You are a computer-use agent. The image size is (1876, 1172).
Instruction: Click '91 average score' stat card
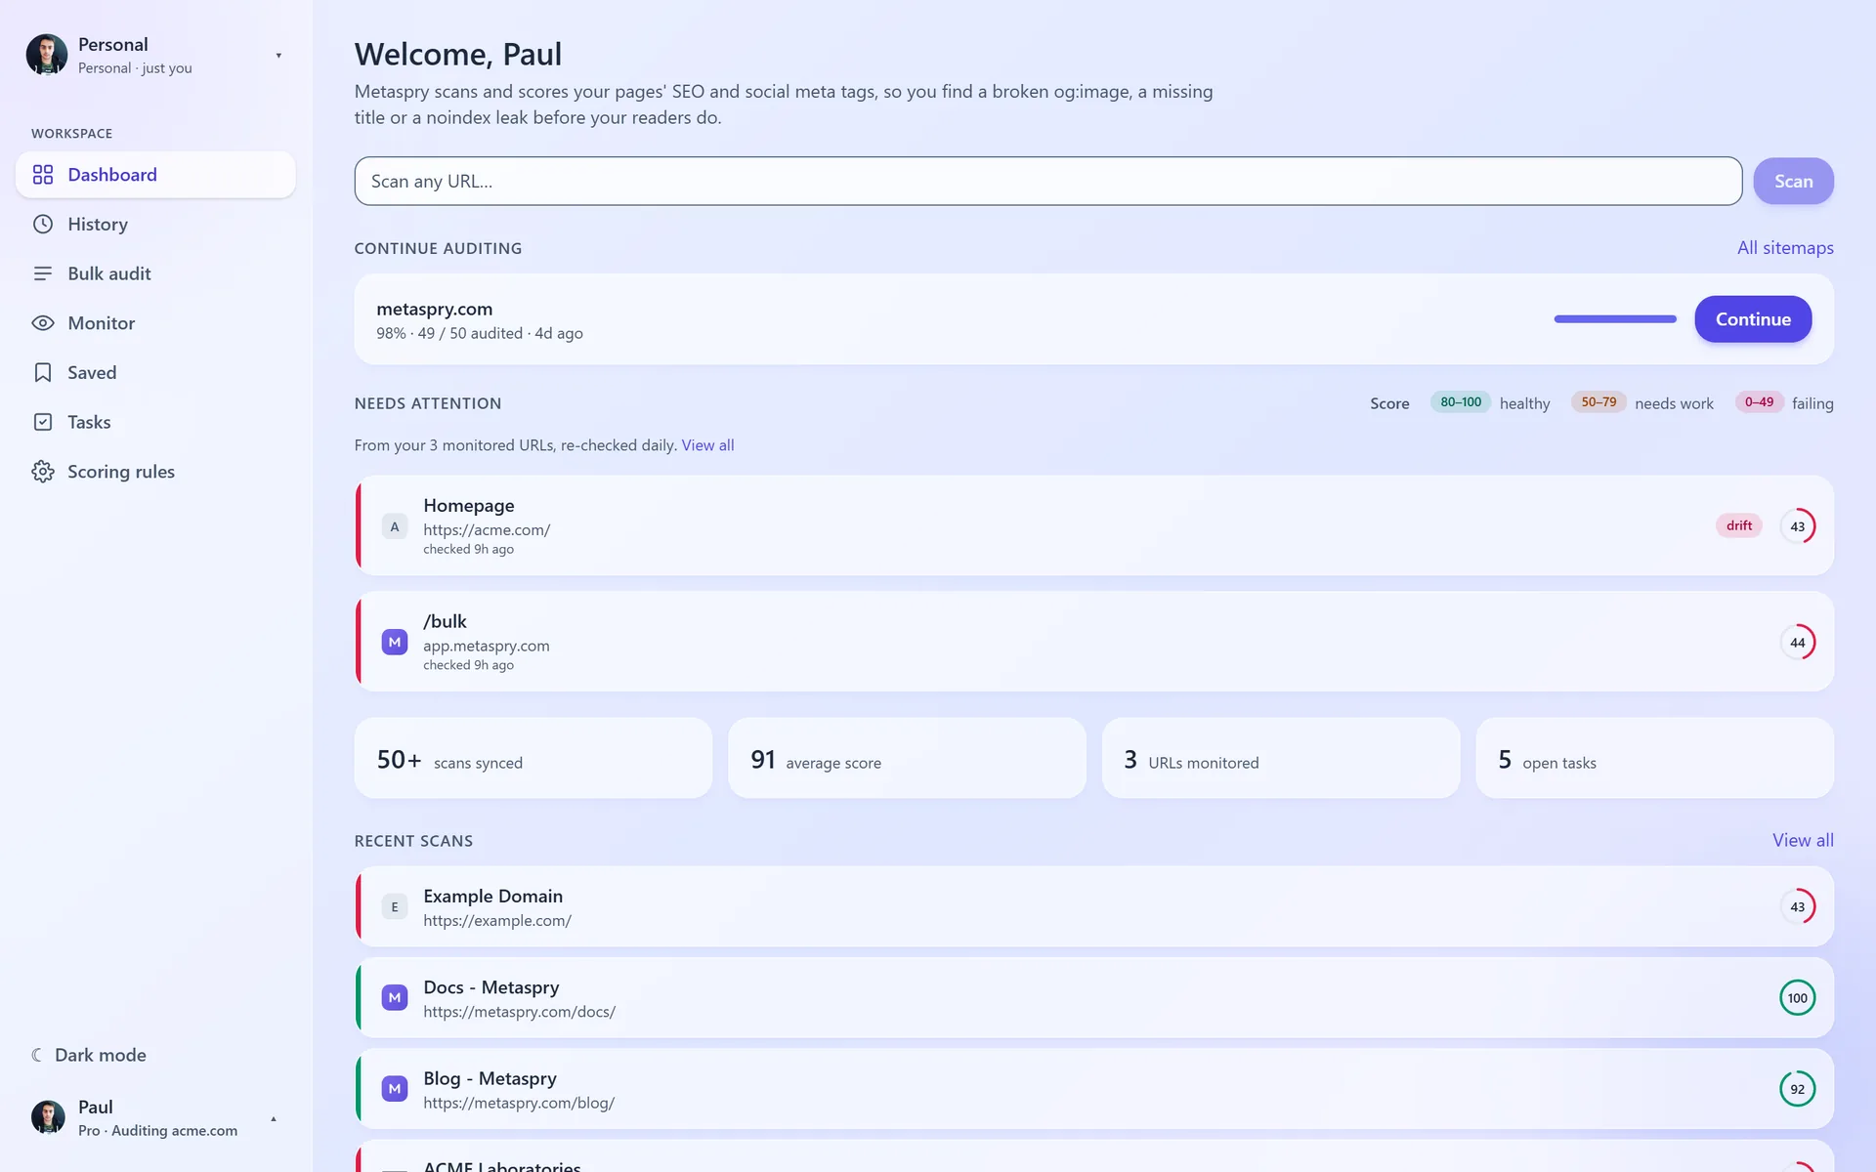[907, 758]
